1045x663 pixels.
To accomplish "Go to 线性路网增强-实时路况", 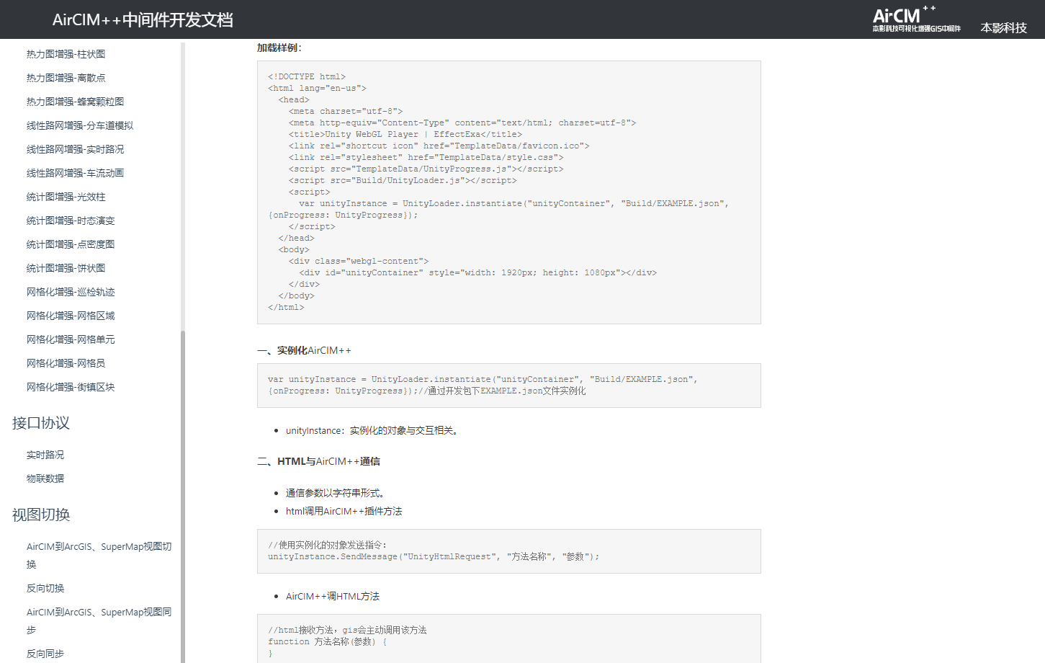I will point(75,149).
